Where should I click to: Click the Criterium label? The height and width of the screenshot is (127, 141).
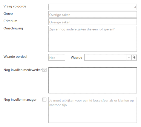coord(10,21)
